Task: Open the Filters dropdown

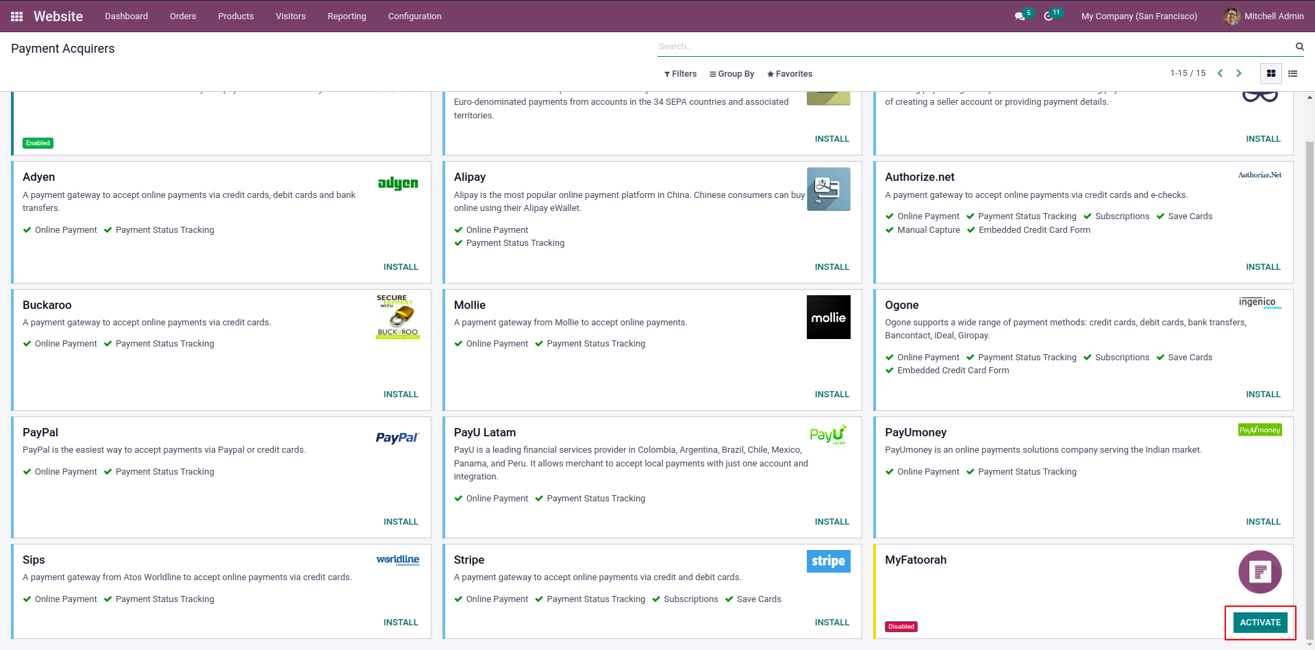Action: [680, 74]
